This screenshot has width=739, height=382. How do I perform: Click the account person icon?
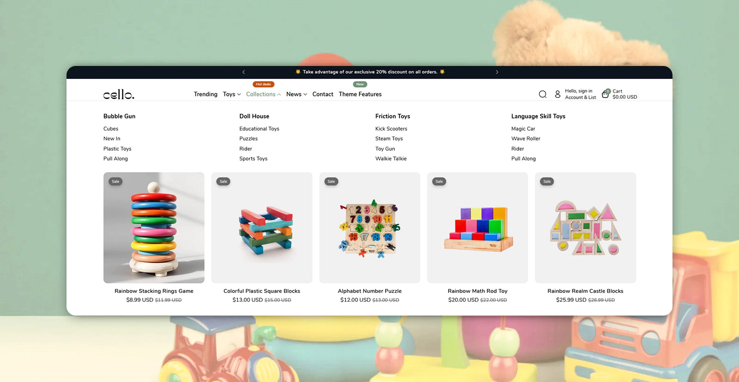pos(557,94)
